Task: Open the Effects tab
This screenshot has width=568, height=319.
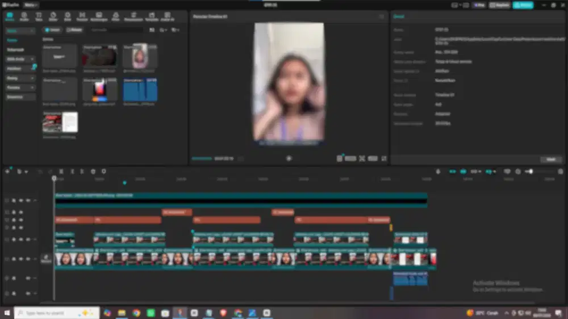Action: [68, 16]
